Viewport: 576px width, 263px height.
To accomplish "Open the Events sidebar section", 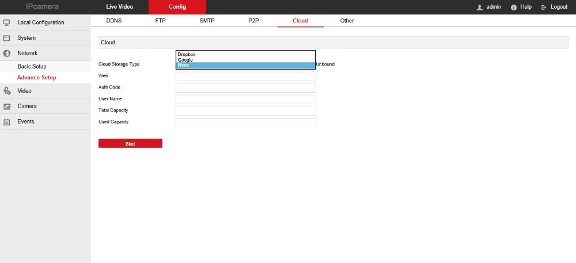I will (x=45, y=122).
